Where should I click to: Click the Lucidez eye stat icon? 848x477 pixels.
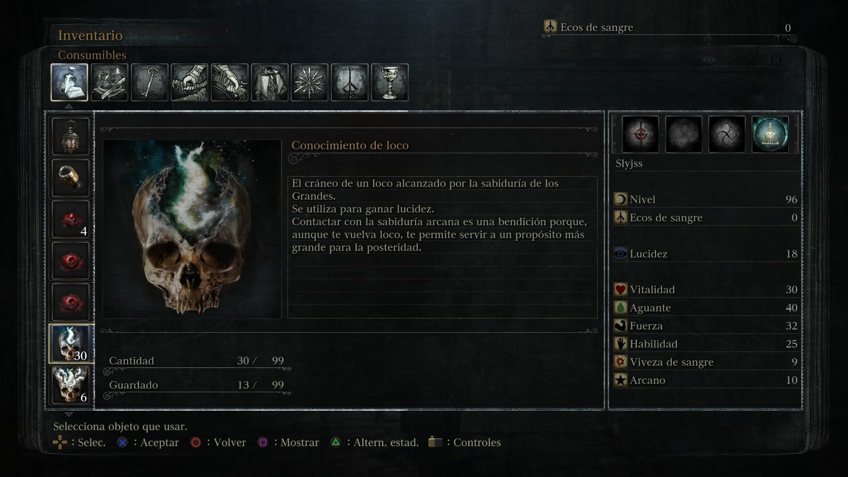(621, 254)
